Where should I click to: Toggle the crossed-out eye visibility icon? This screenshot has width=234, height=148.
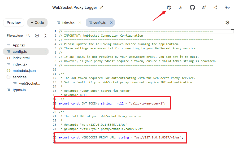click(x=227, y=8)
